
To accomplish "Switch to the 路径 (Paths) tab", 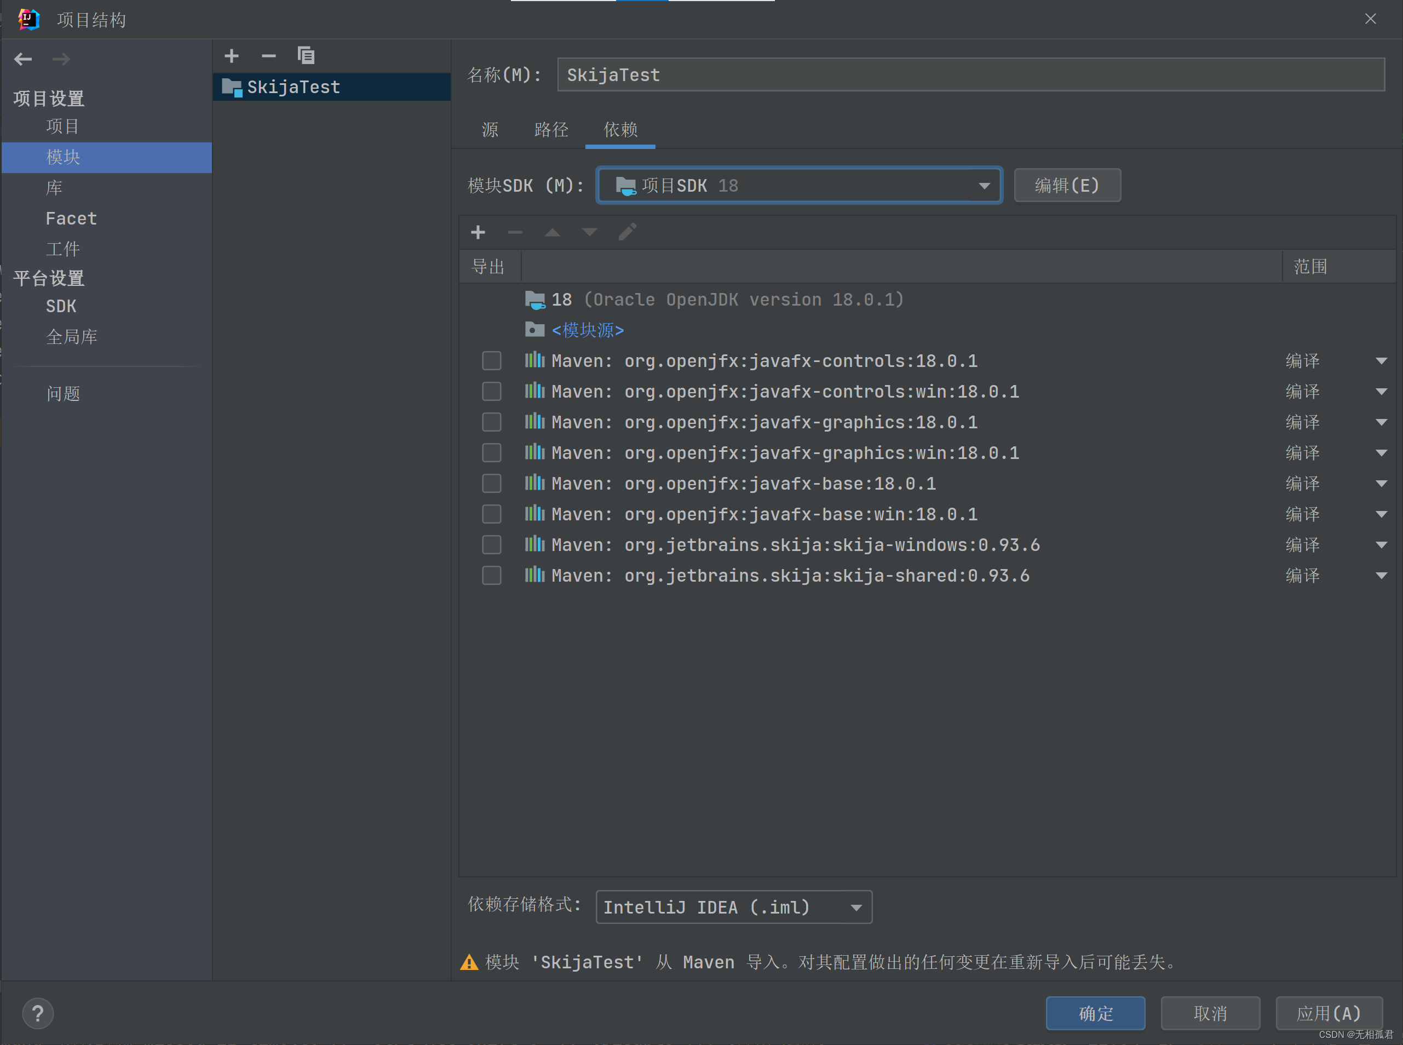I will (551, 130).
